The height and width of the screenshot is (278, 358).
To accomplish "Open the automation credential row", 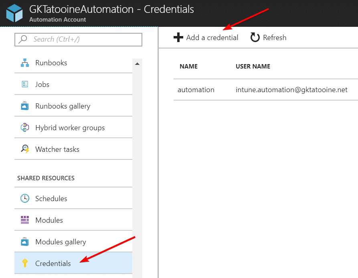I will click(265, 90).
